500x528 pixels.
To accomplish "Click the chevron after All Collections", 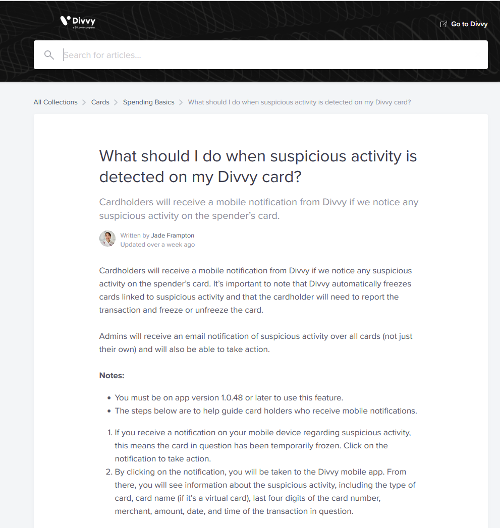I will (84, 102).
